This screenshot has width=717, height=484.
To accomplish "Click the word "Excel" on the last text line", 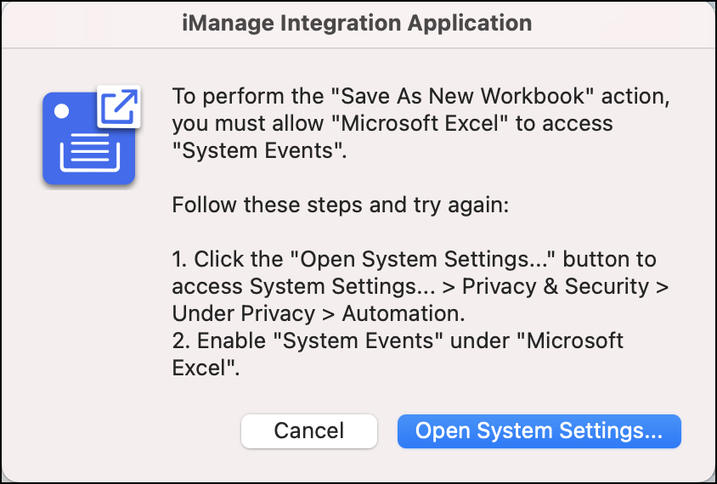I will (199, 368).
